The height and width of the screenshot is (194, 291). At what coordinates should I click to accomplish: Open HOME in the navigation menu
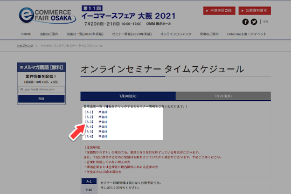tap(26, 34)
